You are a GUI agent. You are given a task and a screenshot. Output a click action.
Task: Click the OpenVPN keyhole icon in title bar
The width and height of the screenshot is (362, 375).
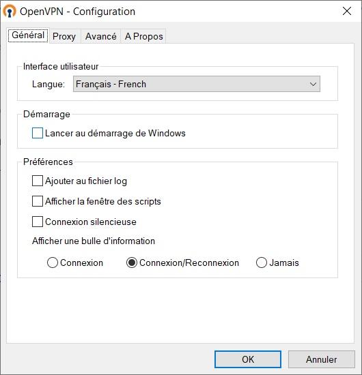coord(10,11)
